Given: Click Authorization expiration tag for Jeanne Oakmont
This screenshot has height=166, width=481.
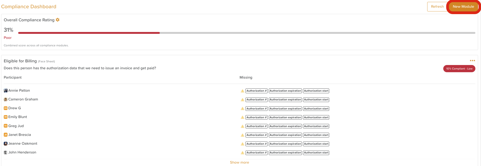Looking at the screenshot, I should click(x=285, y=144).
